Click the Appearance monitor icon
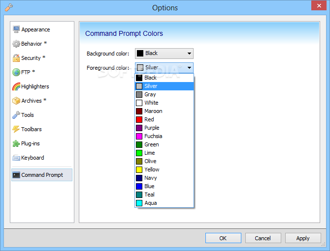 [16, 29]
